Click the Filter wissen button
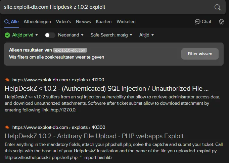The width and height of the screenshot is (229, 163). (200, 54)
